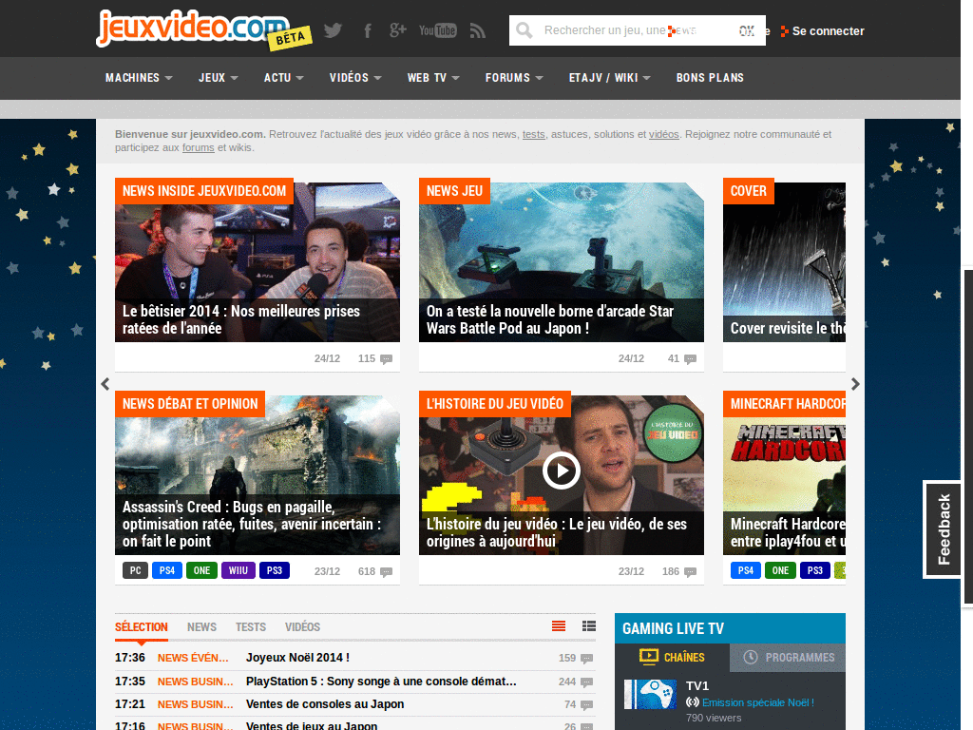Switch to compact list view icon
The height and width of the screenshot is (730, 973).
tap(559, 625)
